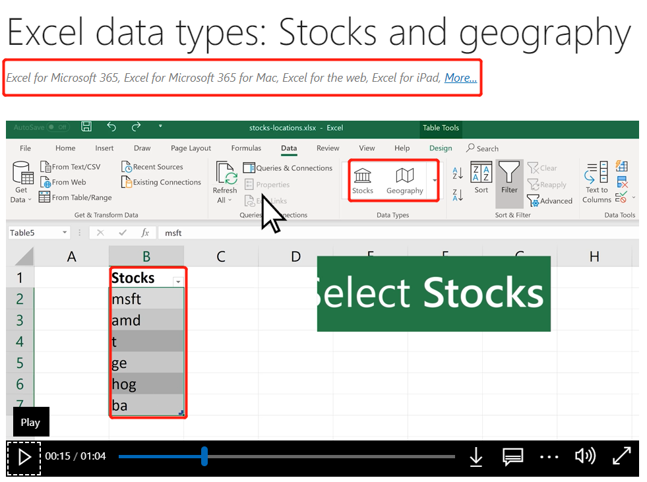Click From Table/Range
647x482 pixels.
click(x=75, y=197)
